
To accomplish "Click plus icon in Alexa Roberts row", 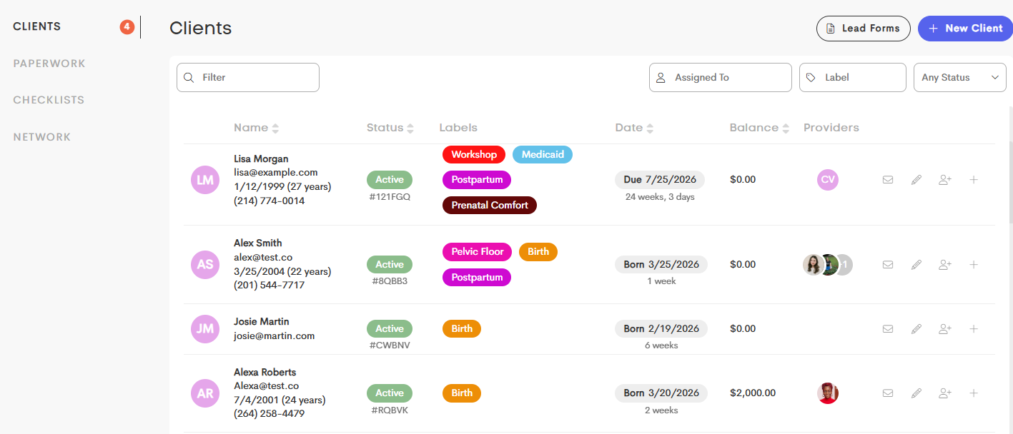I will coord(973,393).
